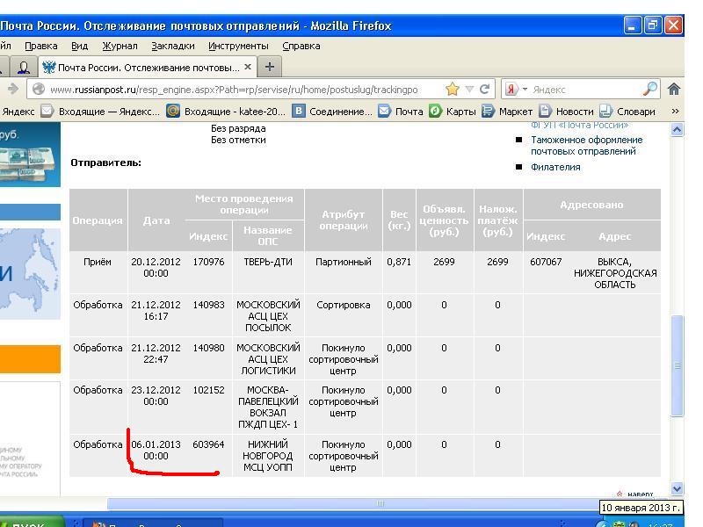Click page scrollbar up arrow

pos(677,130)
